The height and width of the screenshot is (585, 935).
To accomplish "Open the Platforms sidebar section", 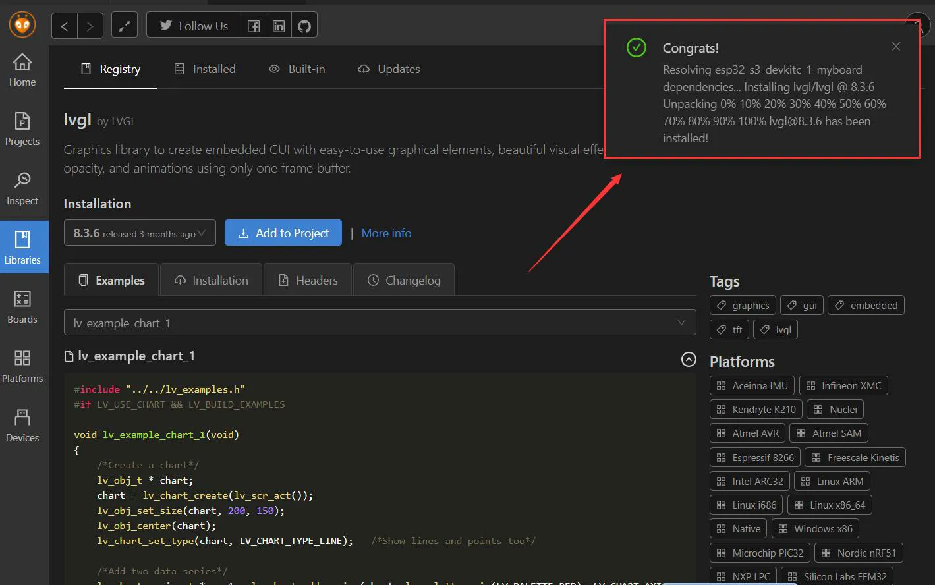I will pyautogui.click(x=22, y=366).
